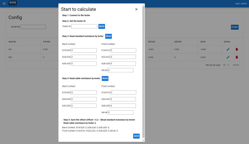Open the hamburger navigation menu
The width and height of the screenshot is (249, 144).
click(x=4, y=3)
